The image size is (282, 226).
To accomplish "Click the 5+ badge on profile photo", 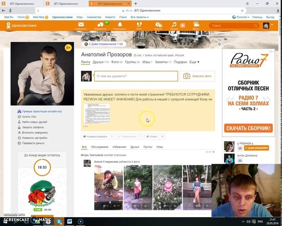I will point(68,48).
